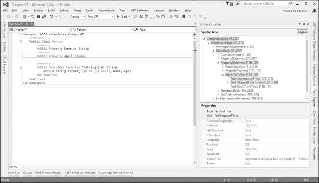Click the notifications flag icon in title bar
This screenshot has height=183, width=319.
[229, 4]
